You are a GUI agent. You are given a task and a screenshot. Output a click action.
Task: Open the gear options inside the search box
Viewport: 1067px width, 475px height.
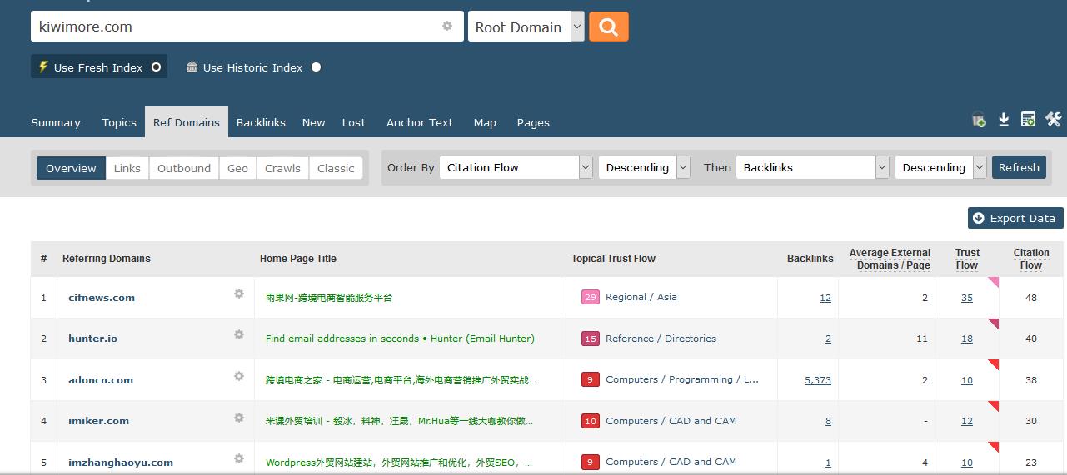coord(447,26)
